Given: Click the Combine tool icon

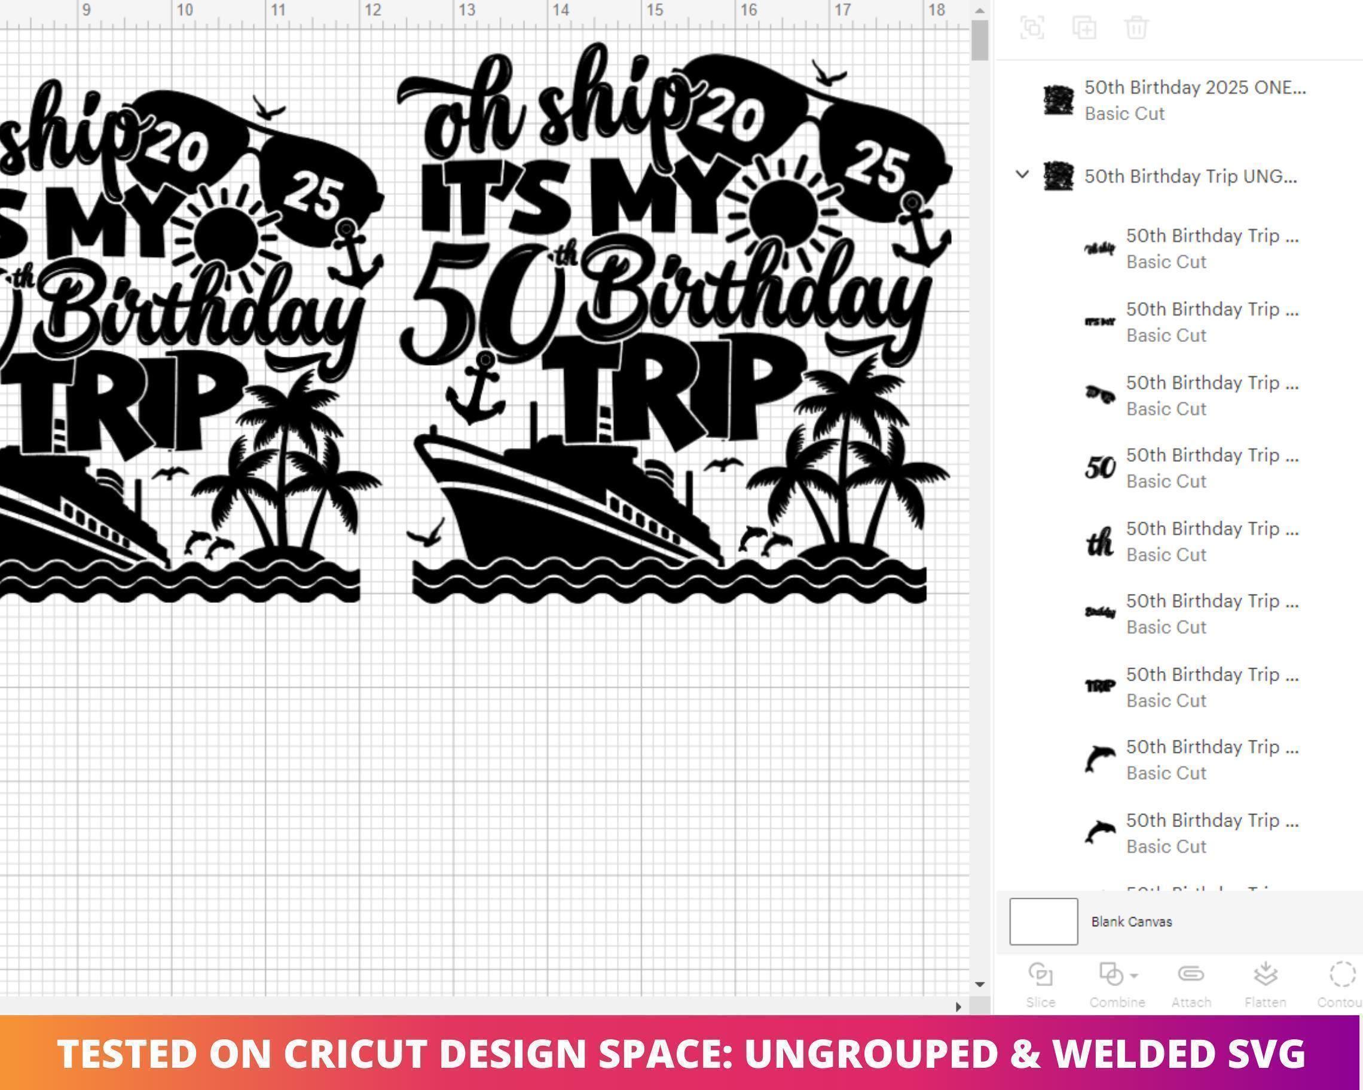Looking at the screenshot, I should coord(1111,973).
